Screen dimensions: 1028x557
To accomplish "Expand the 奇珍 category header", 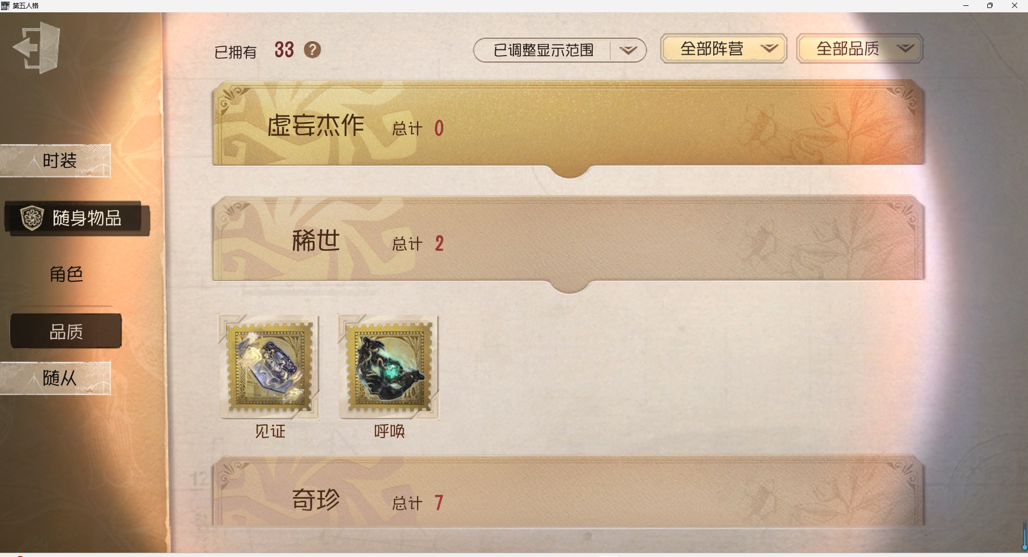I will coord(569,492).
